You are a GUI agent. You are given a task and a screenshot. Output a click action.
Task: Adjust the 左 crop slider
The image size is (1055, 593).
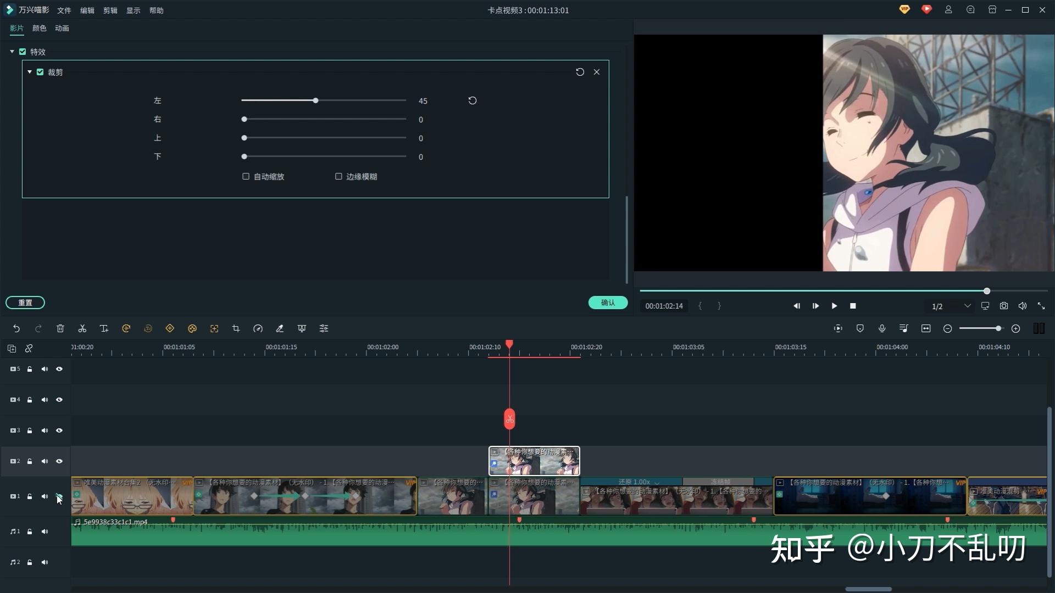coord(324,100)
